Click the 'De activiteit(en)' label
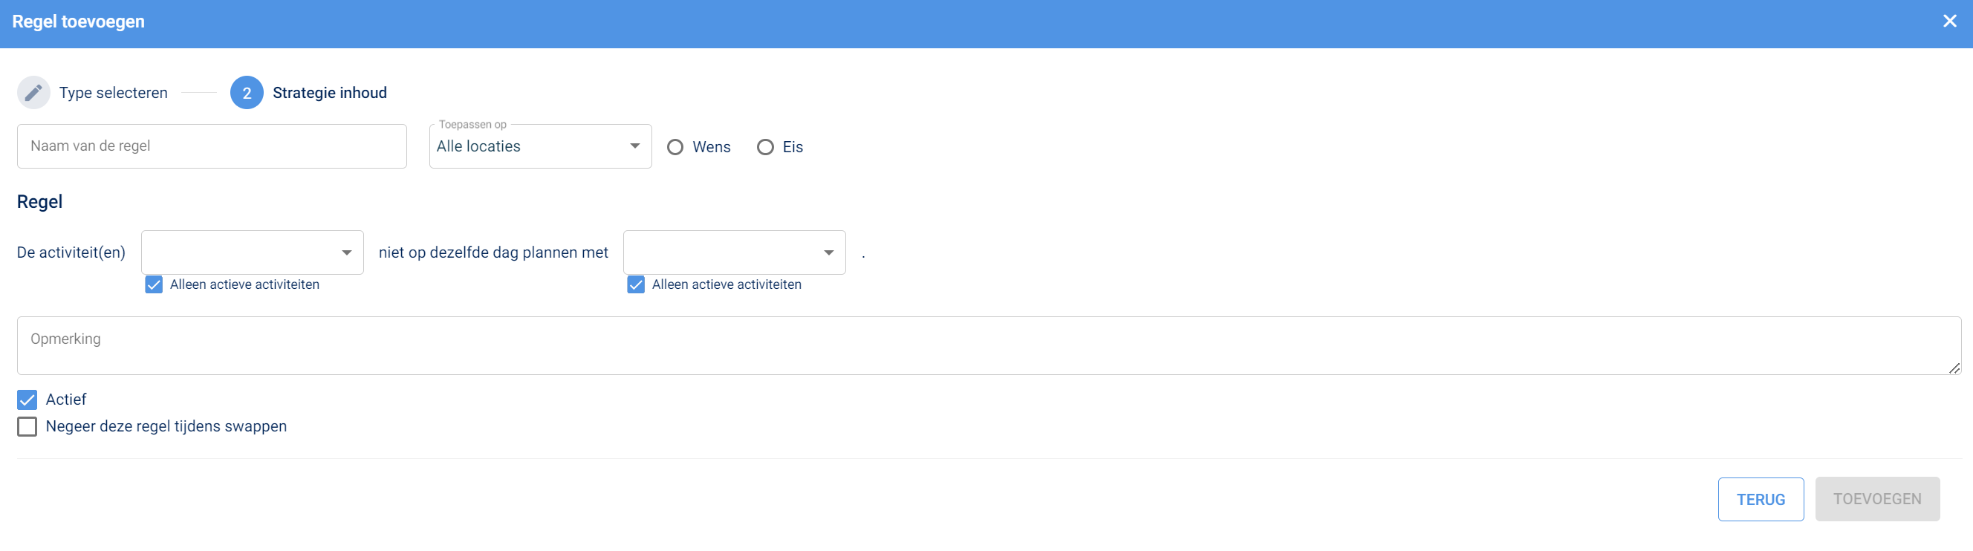This screenshot has width=1973, height=551. pyautogui.click(x=71, y=252)
